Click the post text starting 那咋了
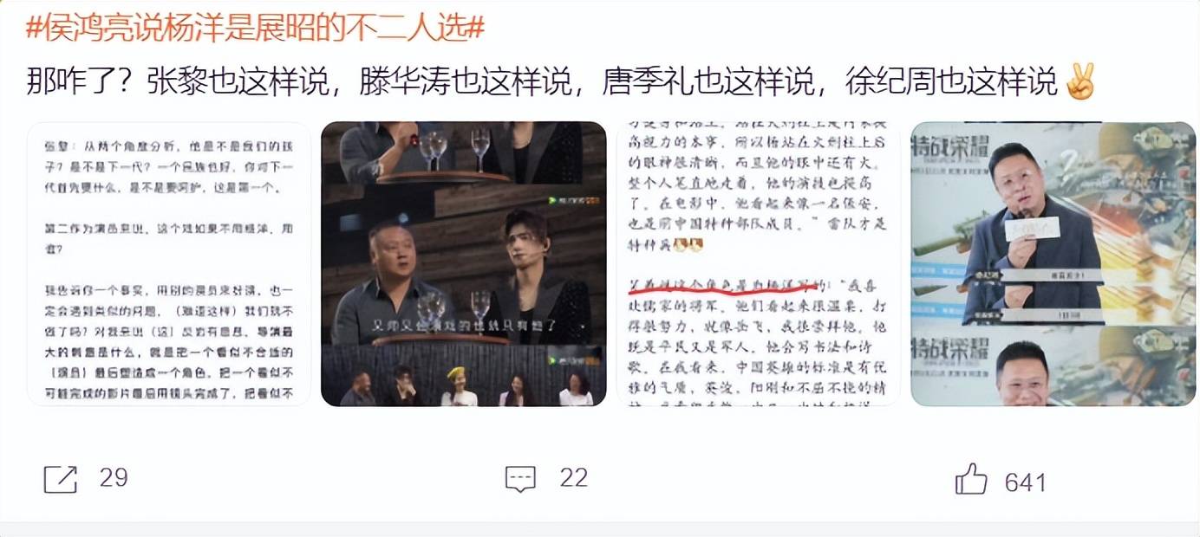 click(x=542, y=82)
